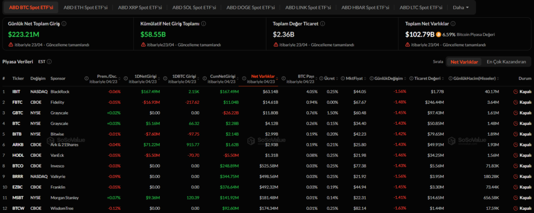Switch to ABD ETH Spot ETF'si tab
This screenshot has width=534, height=213.
[85, 8]
